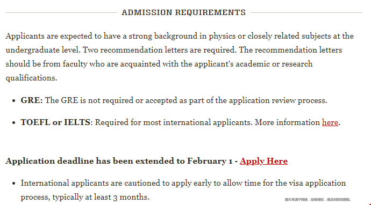The width and height of the screenshot is (371, 205).
Task: Click the horizontal rule right of the heading
Action: pos(306,12)
